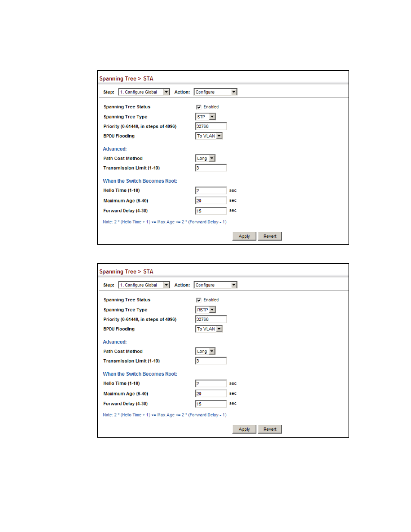Focus the Priority field in the STP panel
Image resolution: width=411 pixels, height=532 pixels.
(x=211, y=127)
